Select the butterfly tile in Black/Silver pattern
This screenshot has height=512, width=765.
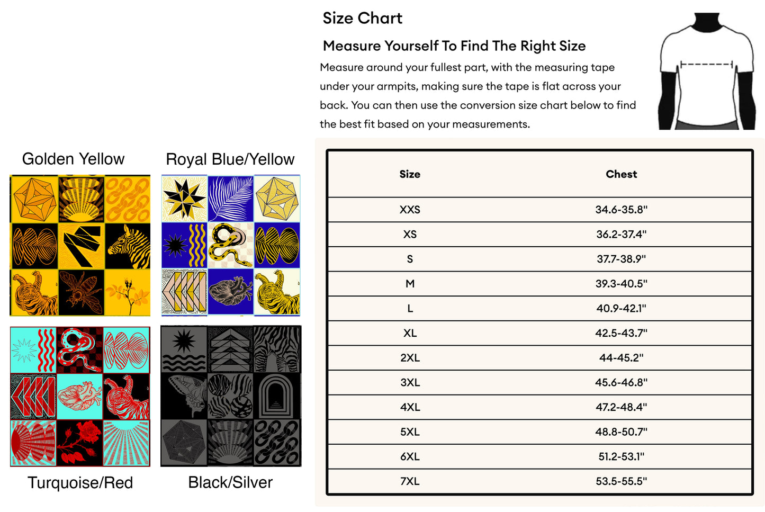(x=184, y=396)
